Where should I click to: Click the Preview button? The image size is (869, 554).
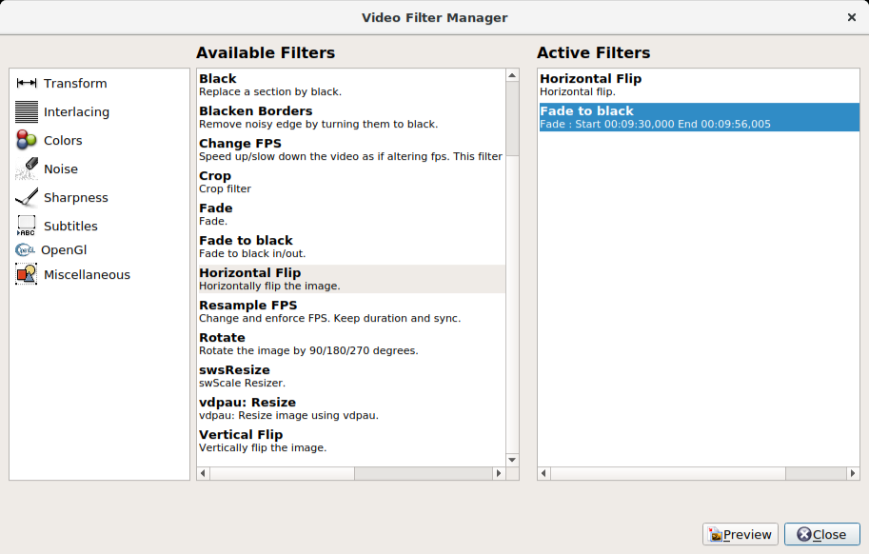coord(740,535)
